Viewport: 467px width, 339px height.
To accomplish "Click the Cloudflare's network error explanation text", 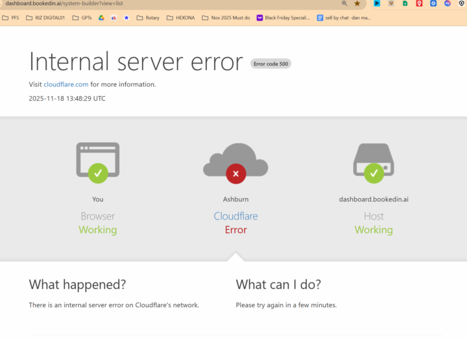I will [114, 305].
